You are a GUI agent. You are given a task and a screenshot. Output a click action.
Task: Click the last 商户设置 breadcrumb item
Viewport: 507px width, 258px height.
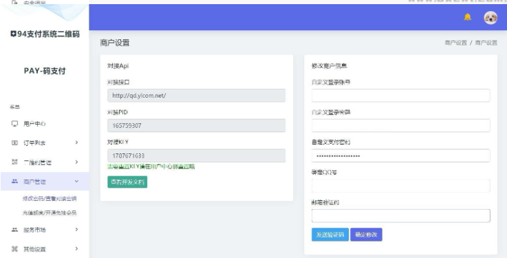(x=486, y=43)
